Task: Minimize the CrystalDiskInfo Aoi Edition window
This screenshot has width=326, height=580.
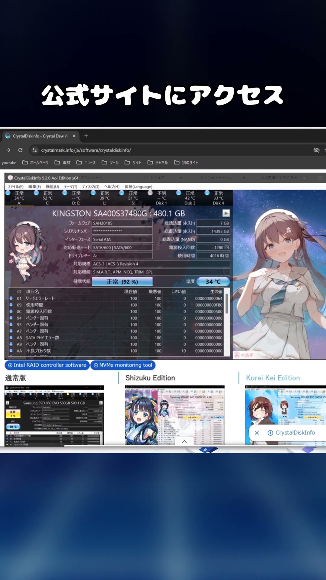Action: (305, 178)
